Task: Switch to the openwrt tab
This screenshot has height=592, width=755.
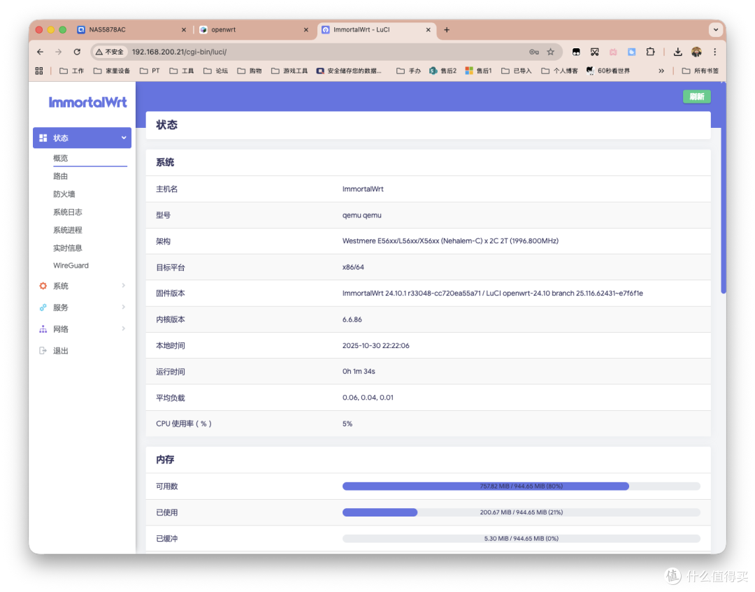Action: click(254, 30)
